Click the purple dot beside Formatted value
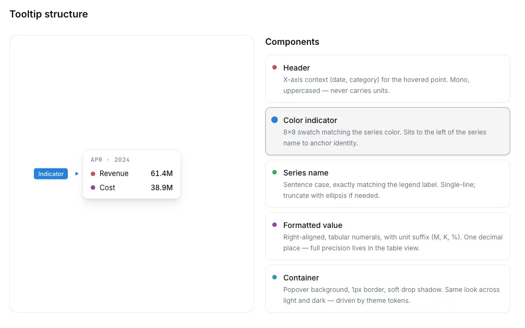Screen dimensions: 525x328 pos(275,225)
